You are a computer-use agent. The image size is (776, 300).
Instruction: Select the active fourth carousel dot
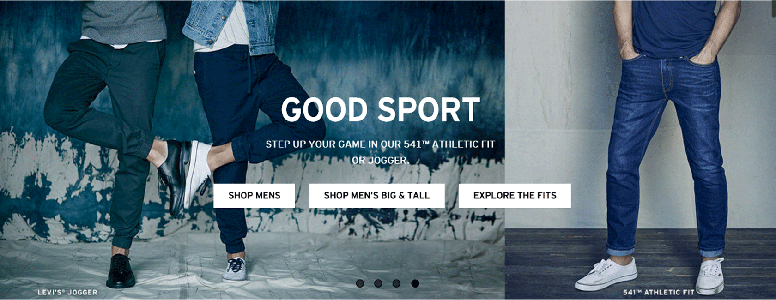(x=415, y=283)
